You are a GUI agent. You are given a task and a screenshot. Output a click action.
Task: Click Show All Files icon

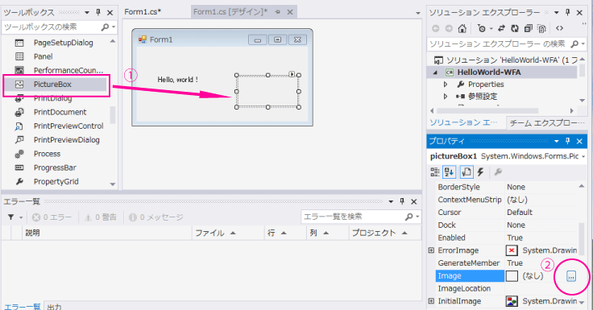click(x=541, y=28)
